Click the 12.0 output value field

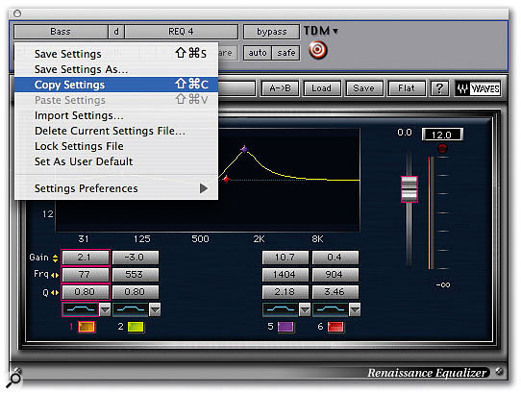click(441, 135)
